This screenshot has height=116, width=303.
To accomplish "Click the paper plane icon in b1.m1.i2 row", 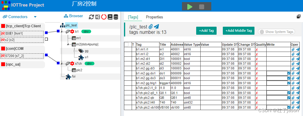I will click(x=298, y=54).
